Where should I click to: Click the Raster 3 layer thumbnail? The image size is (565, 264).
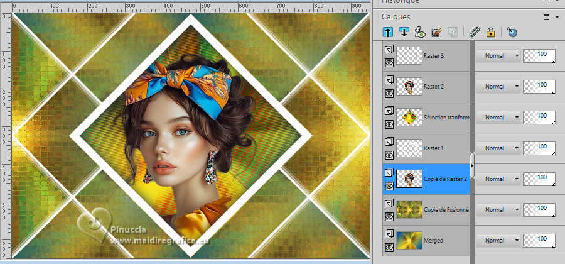click(x=409, y=56)
